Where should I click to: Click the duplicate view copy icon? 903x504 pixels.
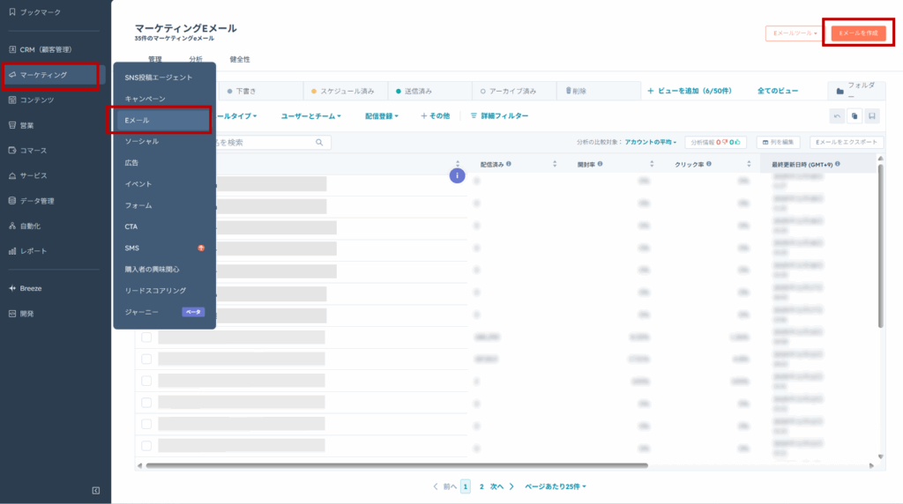pos(854,116)
